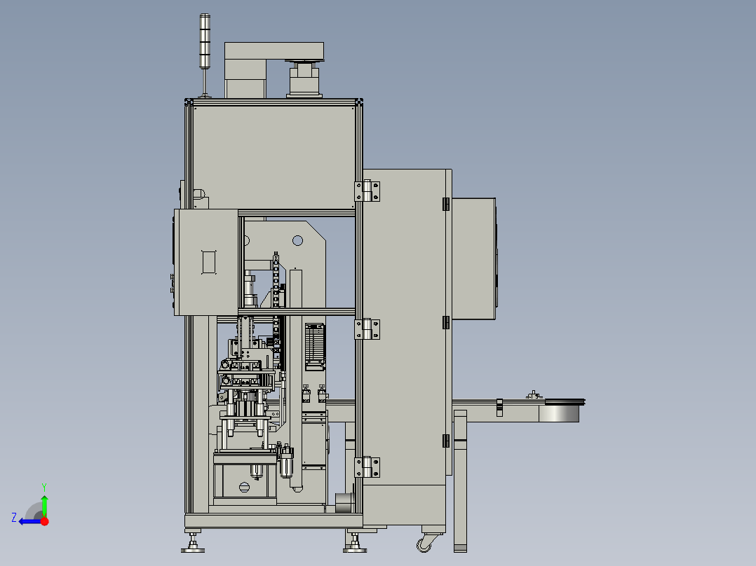Click the blue Z axis arrow on triad

(x=29, y=521)
